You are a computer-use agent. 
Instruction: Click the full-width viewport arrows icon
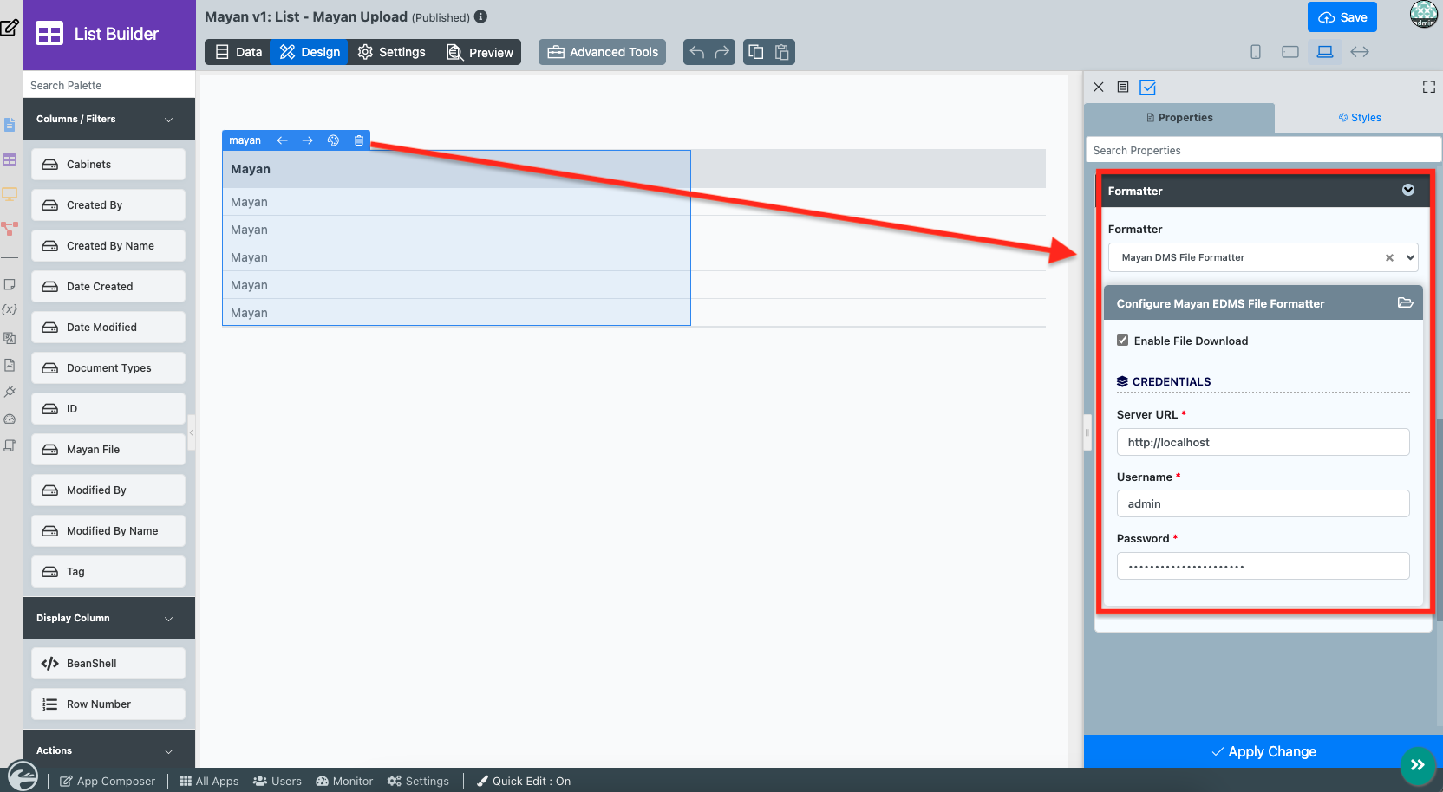[1360, 52]
